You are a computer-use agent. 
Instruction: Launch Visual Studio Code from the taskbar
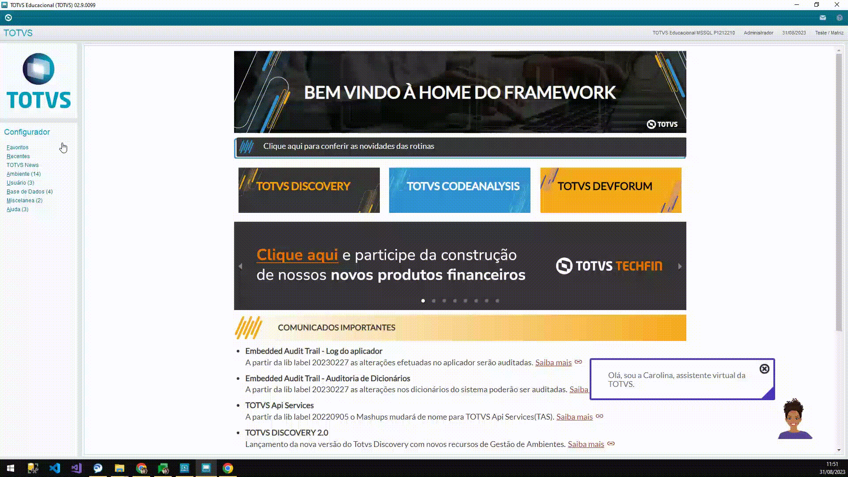point(54,468)
